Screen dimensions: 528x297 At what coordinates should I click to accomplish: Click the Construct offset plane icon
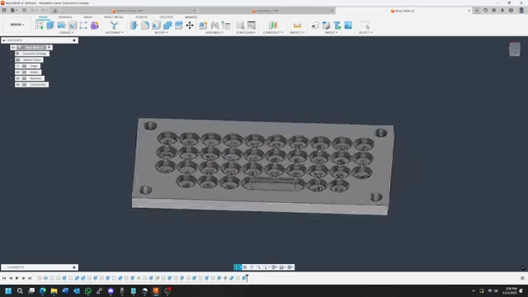click(x=273, y=26)
